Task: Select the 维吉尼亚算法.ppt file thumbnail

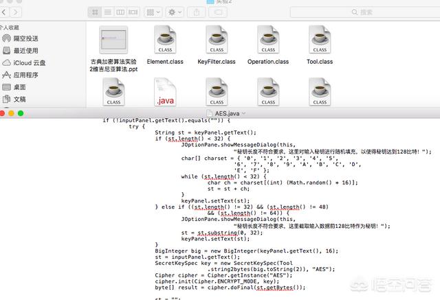Action: tap(113, 40)
